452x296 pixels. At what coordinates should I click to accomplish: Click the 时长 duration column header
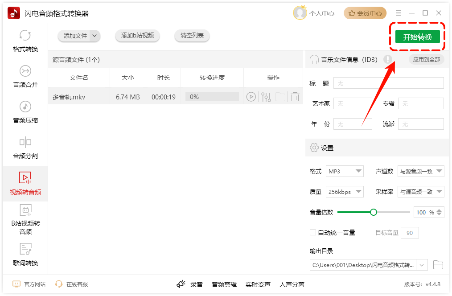point(163,78)
